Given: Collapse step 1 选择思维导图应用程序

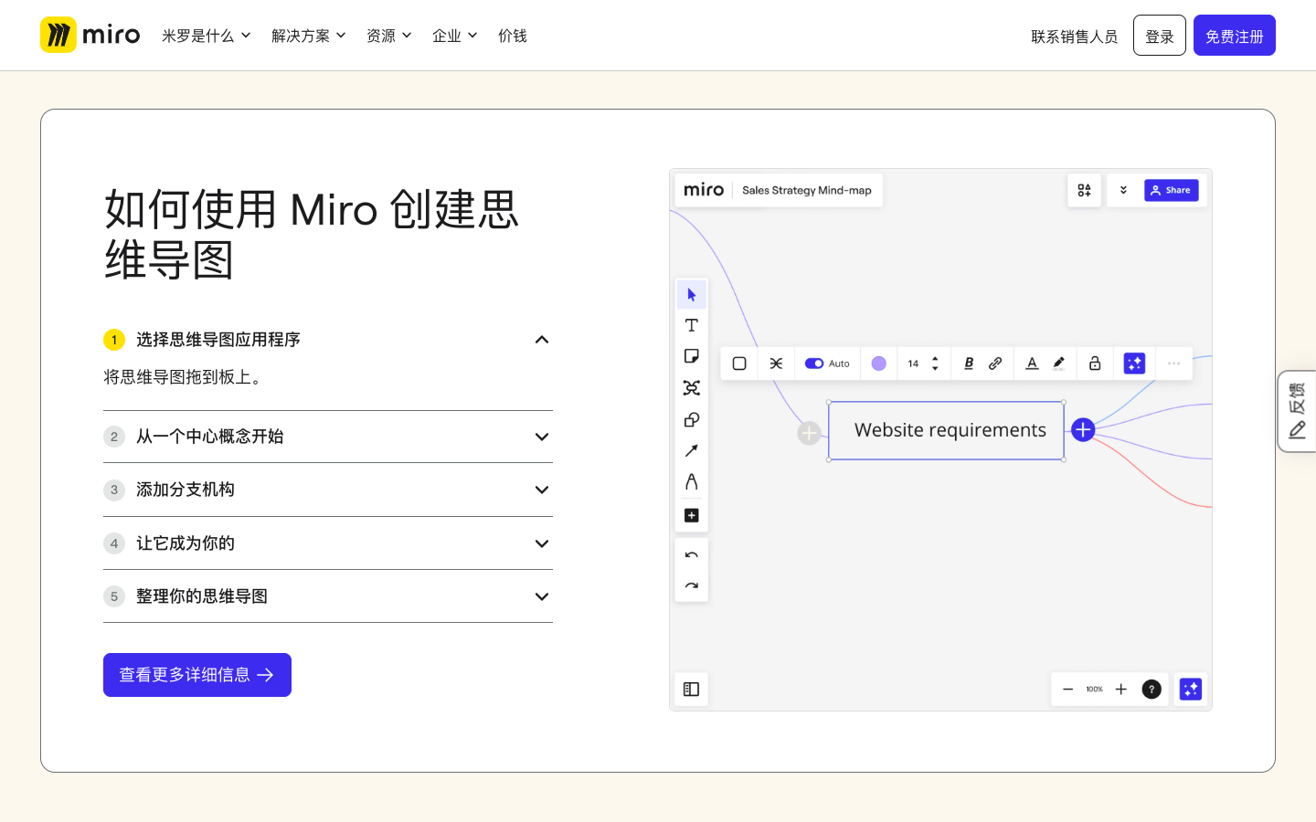Looking at the screenshot, I should point(542,339).
